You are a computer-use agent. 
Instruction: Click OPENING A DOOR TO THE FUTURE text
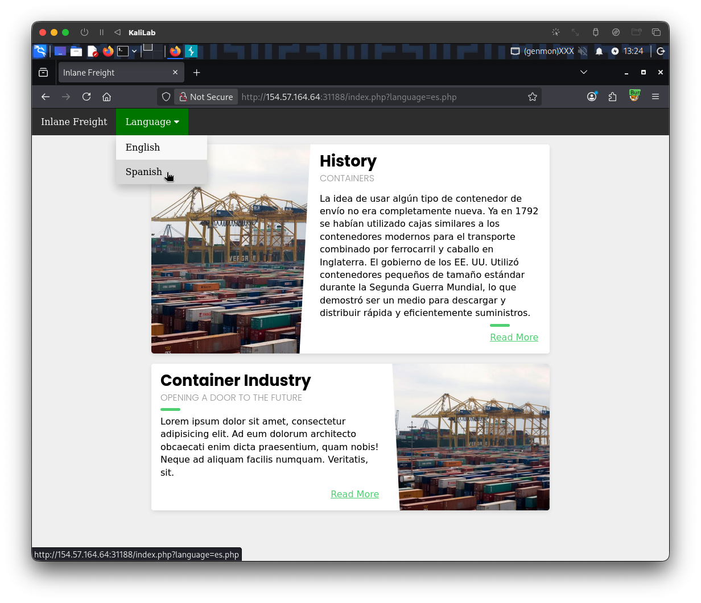(x=231, y=398)
